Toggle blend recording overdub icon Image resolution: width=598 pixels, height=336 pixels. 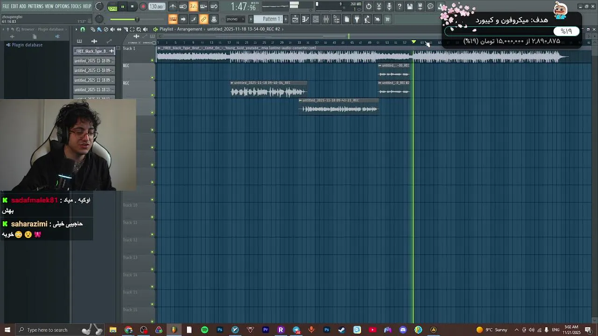(x=204, y=7)
